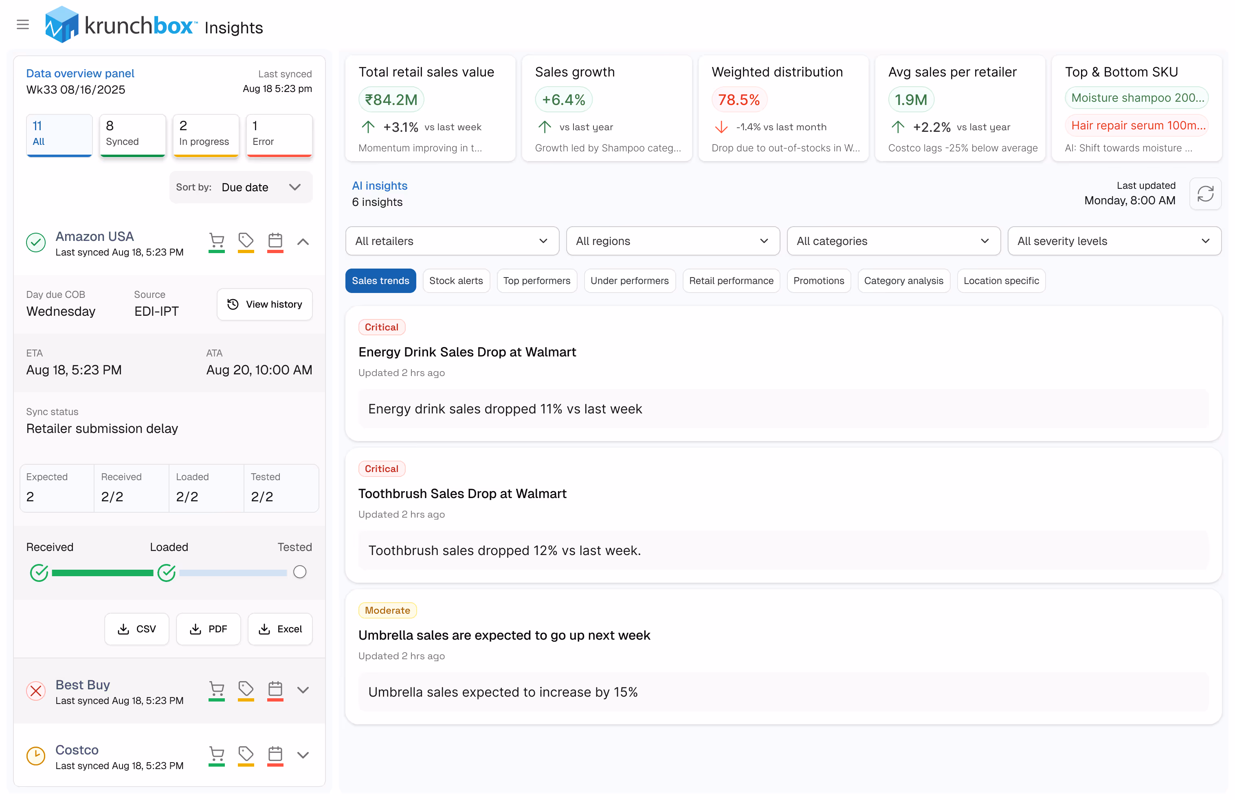The height and width of the screenshot is (800, 1235).
Task: Click the refresh AI insights icon
Action: pos(1205,194)
